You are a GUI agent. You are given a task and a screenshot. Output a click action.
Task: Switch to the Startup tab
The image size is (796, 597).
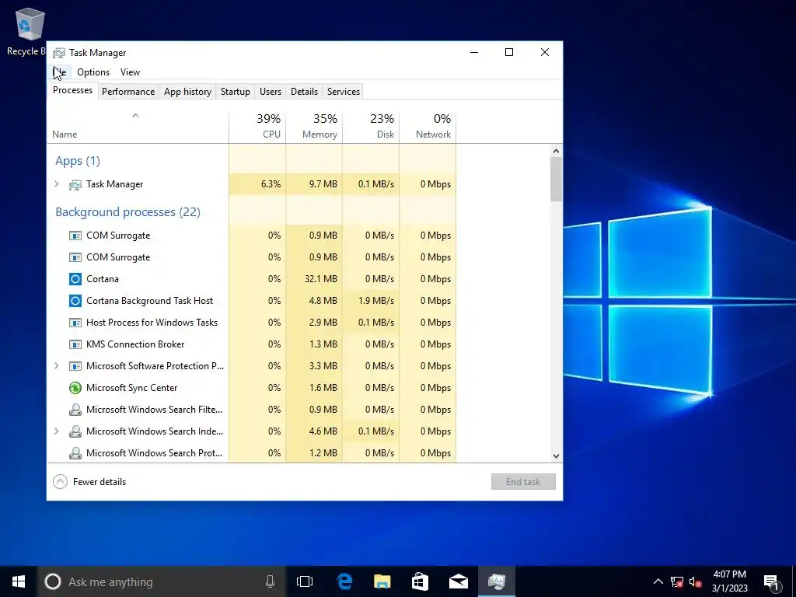pos(235,92)
